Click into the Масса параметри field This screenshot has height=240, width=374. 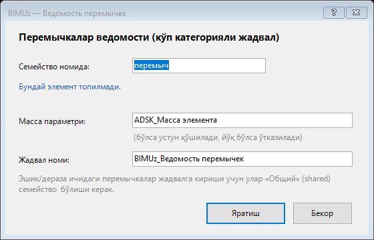pyautogui.click(x=242, y=120)
